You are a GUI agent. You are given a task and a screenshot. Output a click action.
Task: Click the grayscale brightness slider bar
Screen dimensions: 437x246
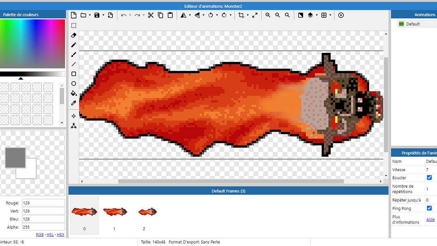click(x=32, y=74)
